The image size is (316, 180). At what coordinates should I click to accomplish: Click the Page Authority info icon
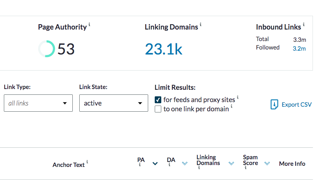90,25
